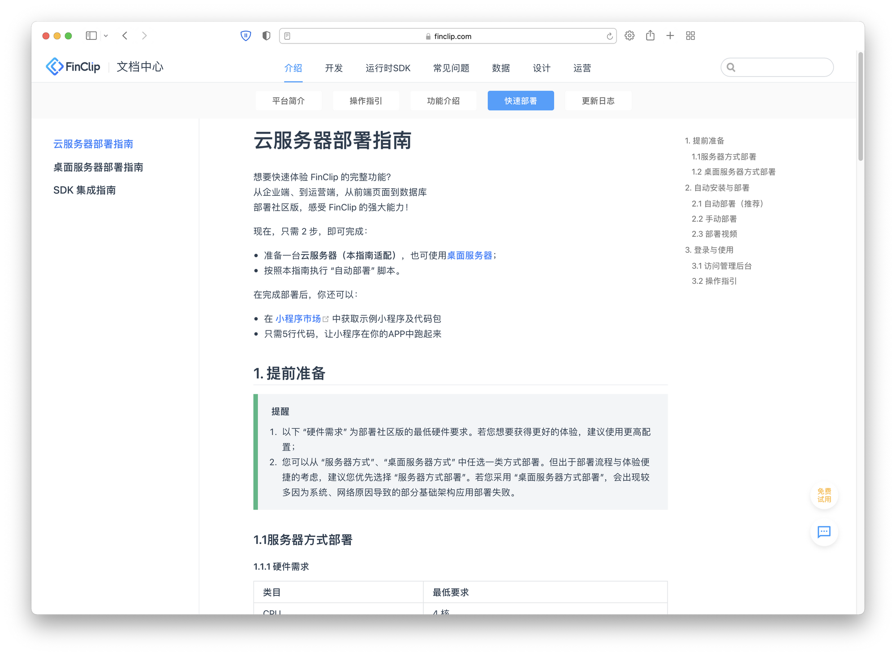Viewport: 896px width, 656px height.
Task: Select the 平台简介 sub-tab
Action: click(289, 101)
